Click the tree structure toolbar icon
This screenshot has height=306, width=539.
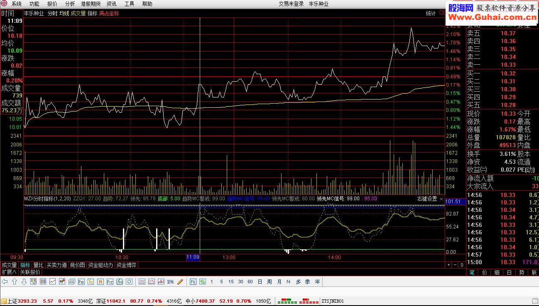click(x=91, y=282)
